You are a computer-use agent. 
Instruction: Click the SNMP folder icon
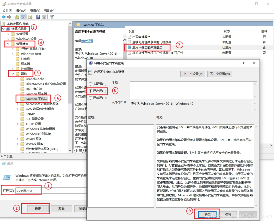22,114
